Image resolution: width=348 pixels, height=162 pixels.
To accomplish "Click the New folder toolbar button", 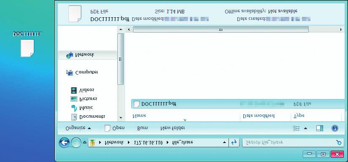I will click(x=172, y=128).
